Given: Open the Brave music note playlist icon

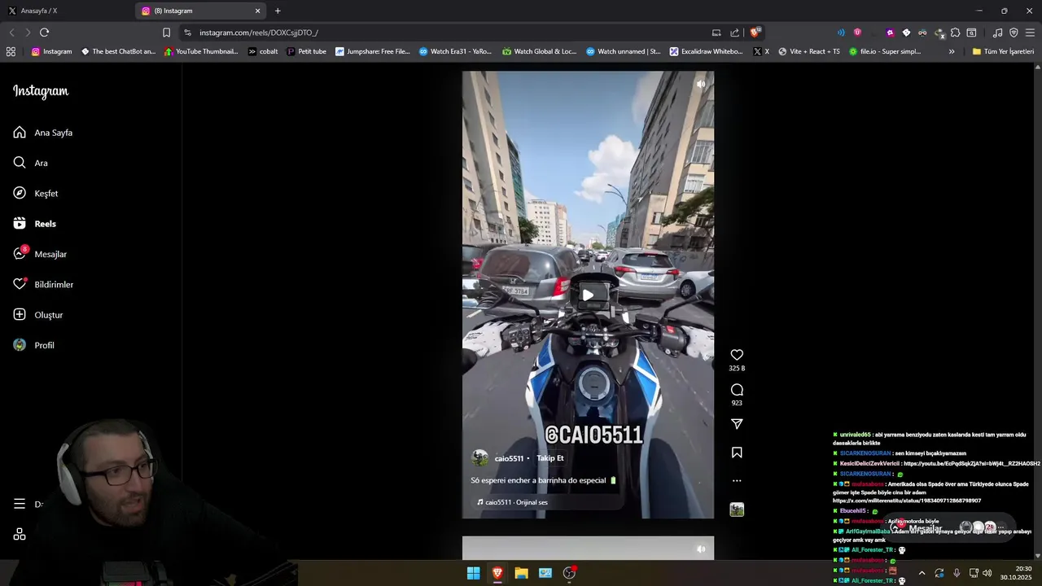Looking at the screenshot, I should 997,33.
